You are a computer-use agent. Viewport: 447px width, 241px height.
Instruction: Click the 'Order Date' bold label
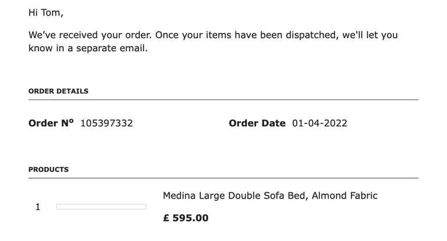(257, 123)
